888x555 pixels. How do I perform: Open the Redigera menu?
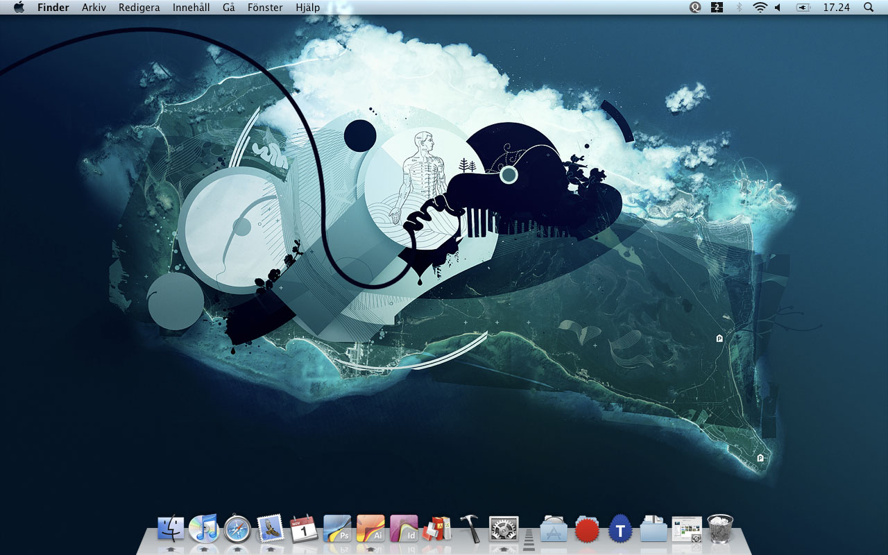tap(139, 8)
